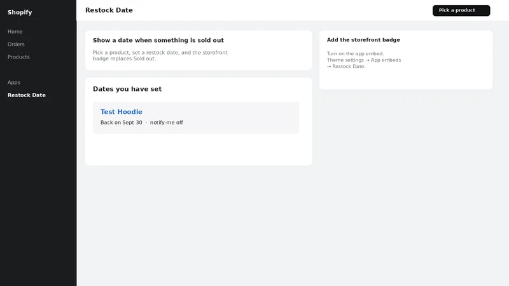Image resolution: width=509 pixels, height=286 pixels.
Task: Click the 'Back on Sept 30' text
Action: tap(121, 123)
